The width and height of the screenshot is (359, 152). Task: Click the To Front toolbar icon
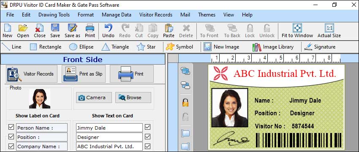pos(209,31)
